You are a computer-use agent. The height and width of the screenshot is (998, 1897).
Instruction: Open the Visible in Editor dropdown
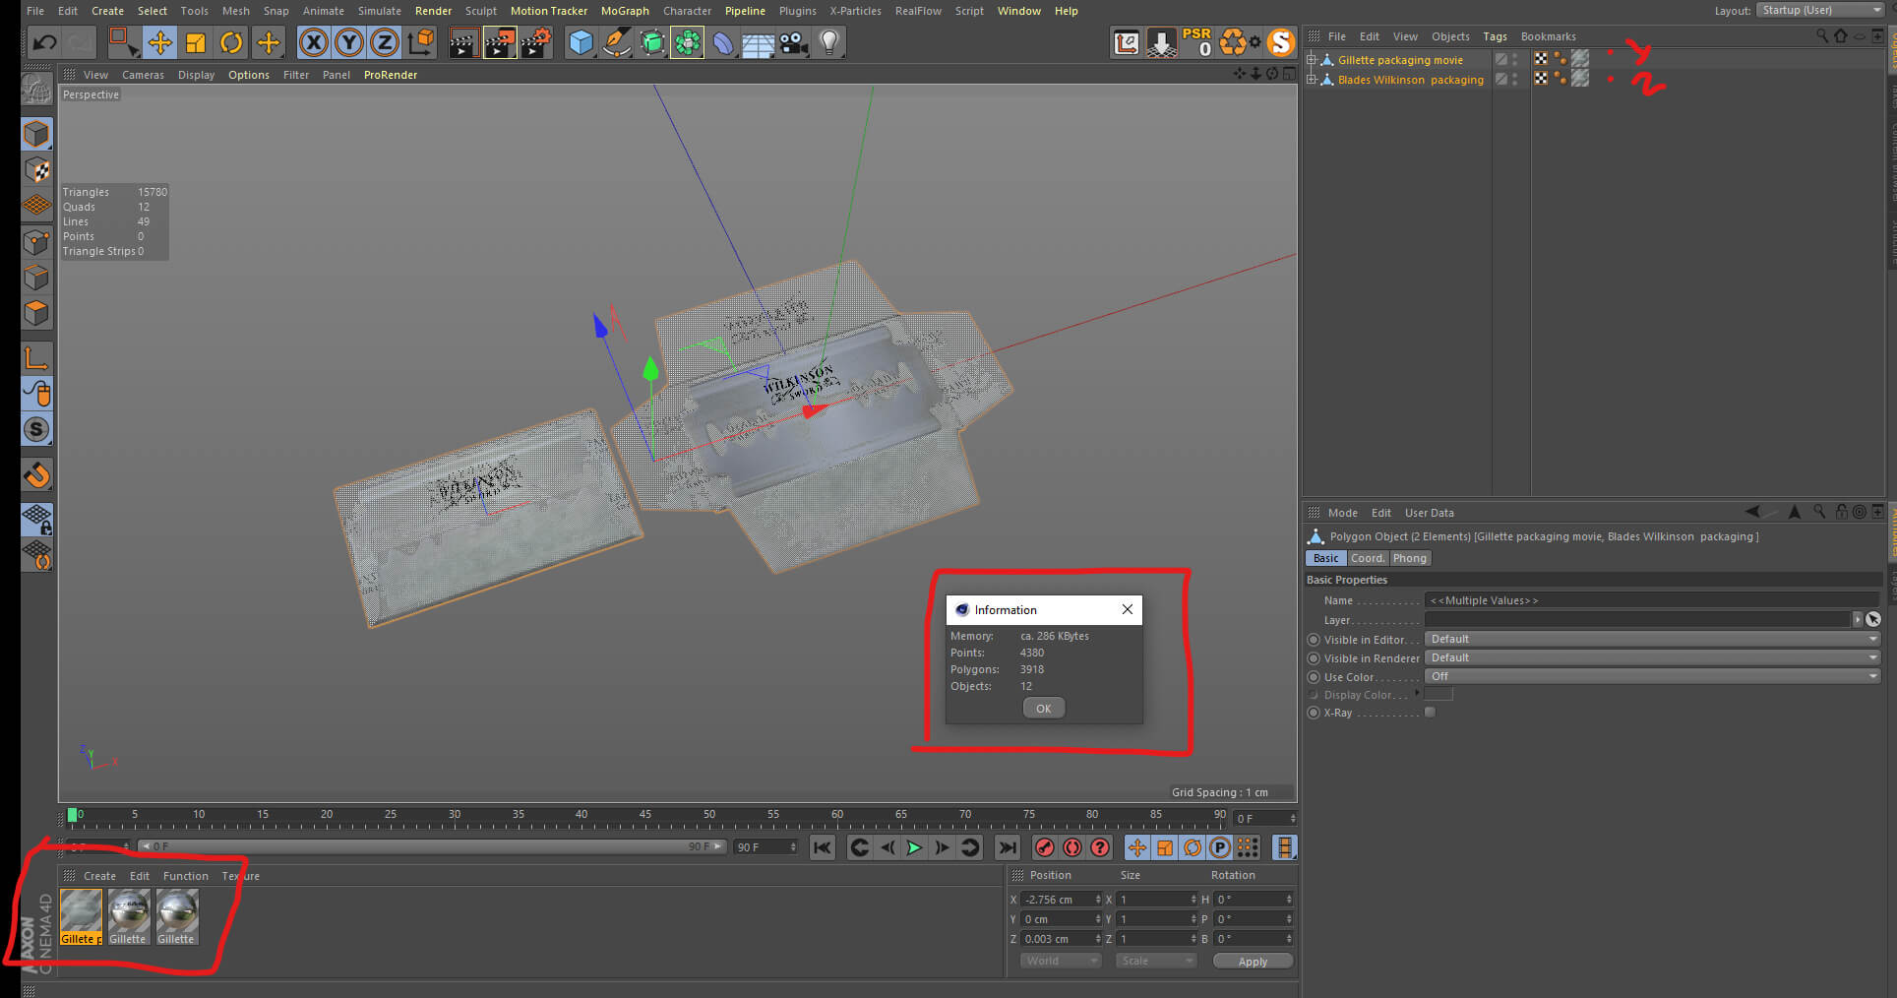[1653, 639]
